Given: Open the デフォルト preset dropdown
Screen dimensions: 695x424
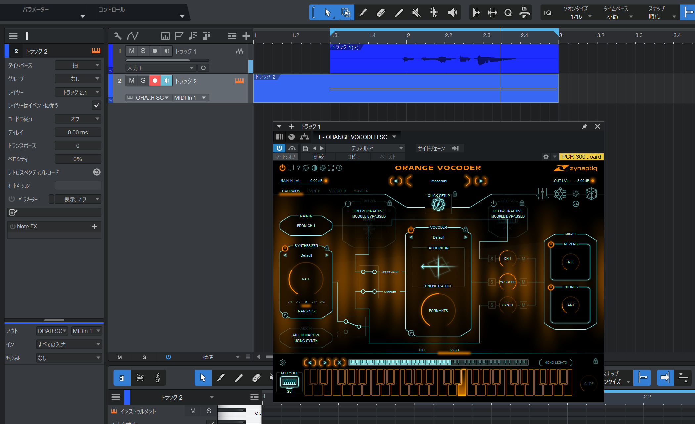Looking at the screenshot, I should point(365,148).
